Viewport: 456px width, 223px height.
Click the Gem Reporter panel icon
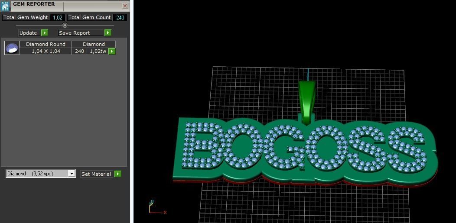click(x=5, y=6)
